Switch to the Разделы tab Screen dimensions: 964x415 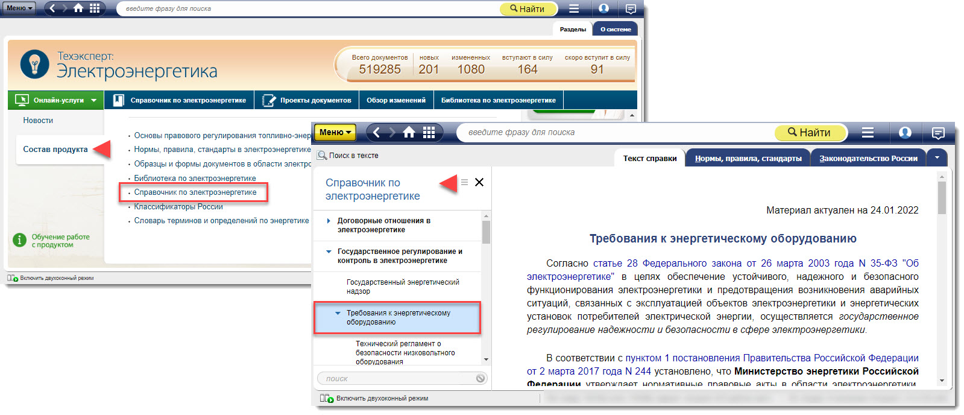573,29
